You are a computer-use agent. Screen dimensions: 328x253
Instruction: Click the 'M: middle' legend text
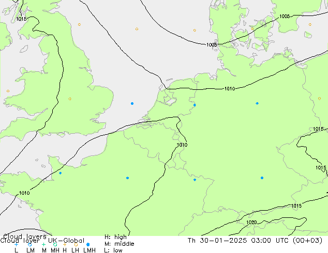[119, 244]
